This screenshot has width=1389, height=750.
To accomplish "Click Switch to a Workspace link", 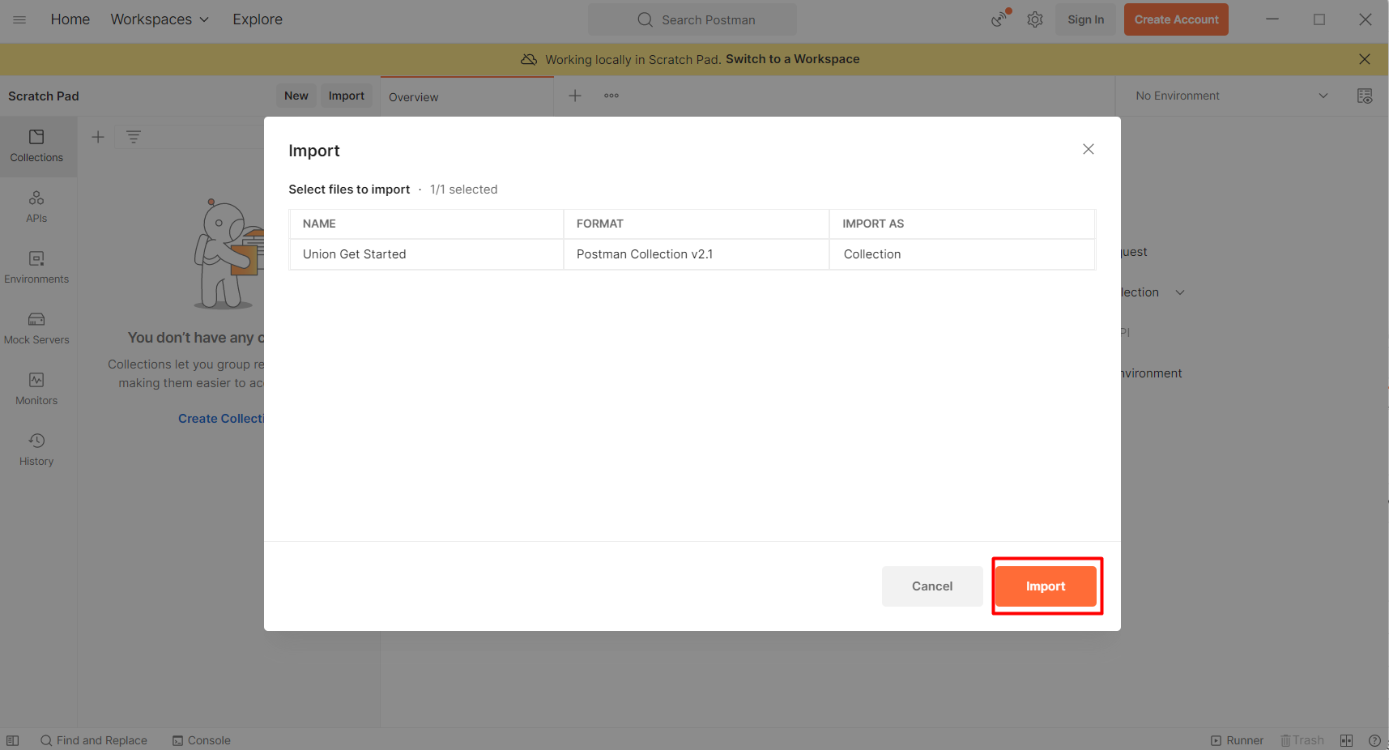I will 793,59.
